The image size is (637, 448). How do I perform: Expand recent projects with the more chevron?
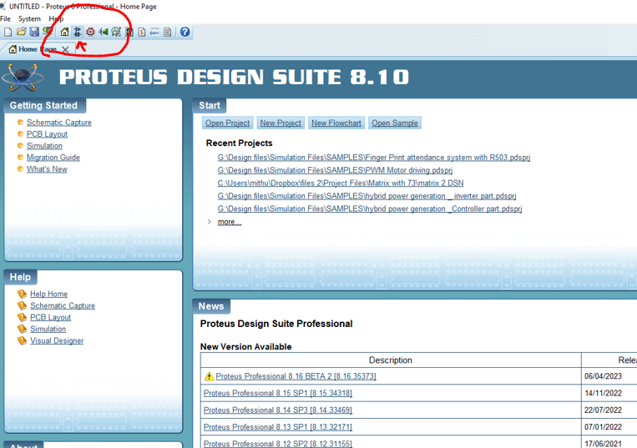210,222
